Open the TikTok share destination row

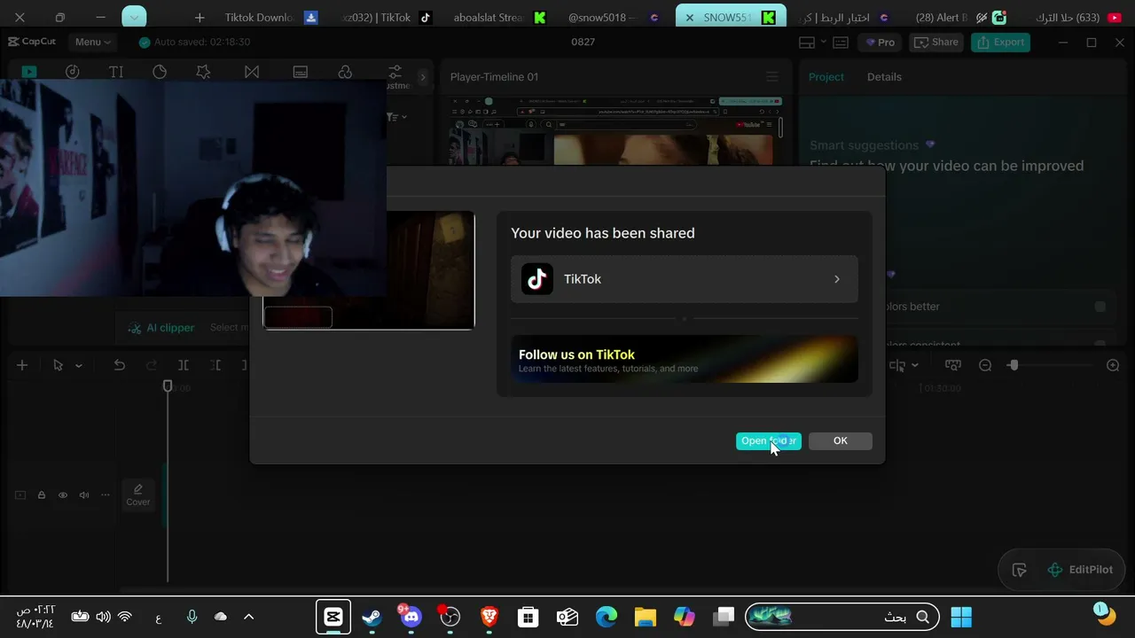click(684, 279)
